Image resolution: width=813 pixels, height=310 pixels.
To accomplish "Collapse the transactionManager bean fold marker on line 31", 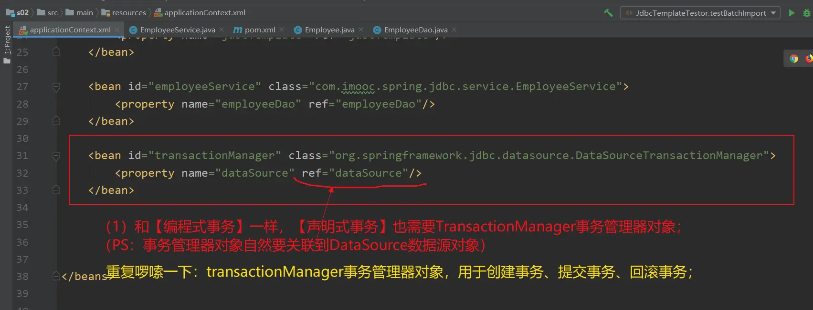I will click(56, 156).
